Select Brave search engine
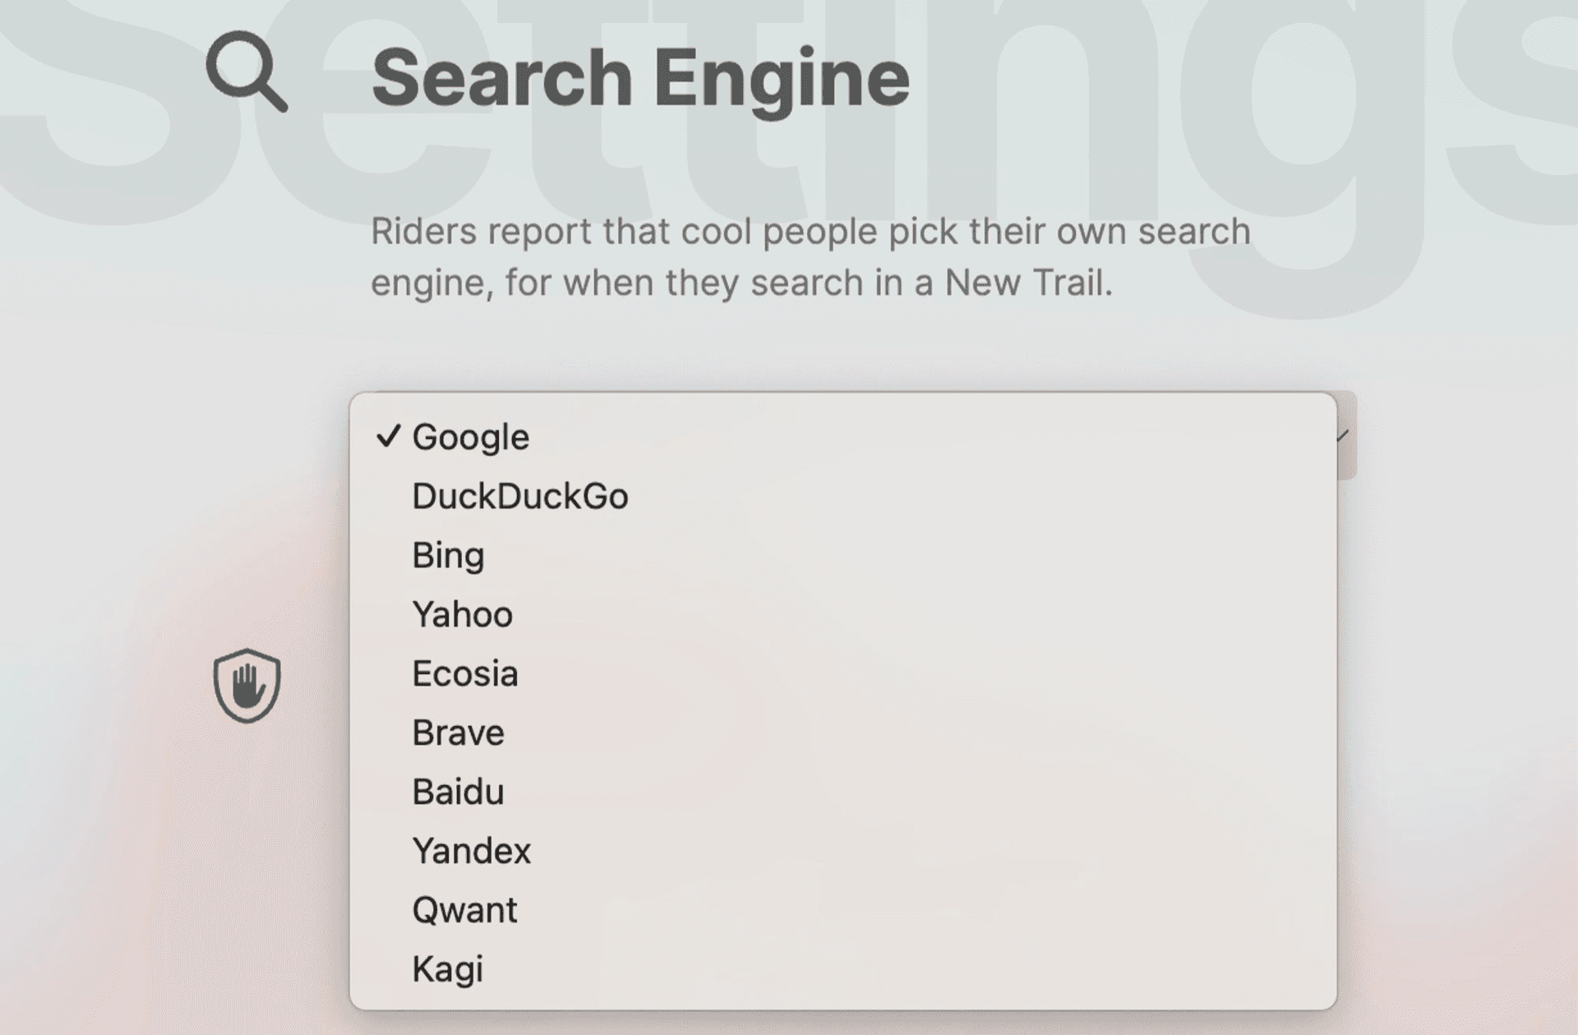The height and width of the screenshot is (1035, 1578). (458, 733)
